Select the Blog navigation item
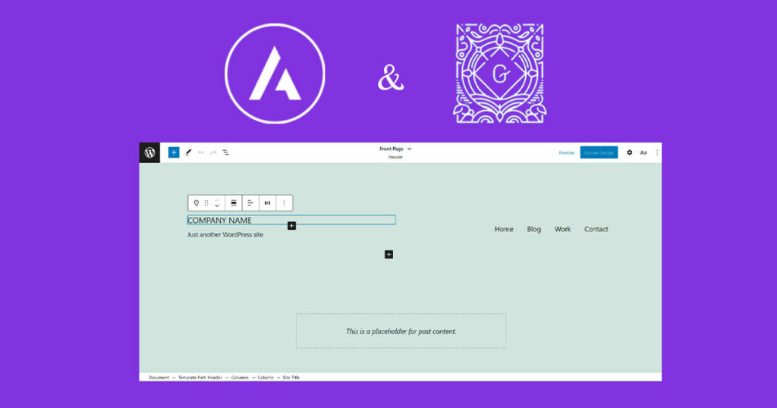The height and width of the screenshot is (408, 777). 533,229
